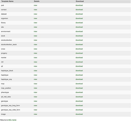View details of contact template
This screenshot has width=131, height=121.
click(35, 10)
